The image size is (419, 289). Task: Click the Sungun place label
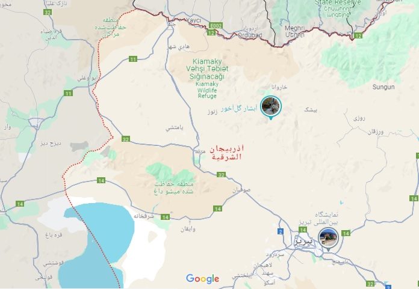tap(383, 87)
